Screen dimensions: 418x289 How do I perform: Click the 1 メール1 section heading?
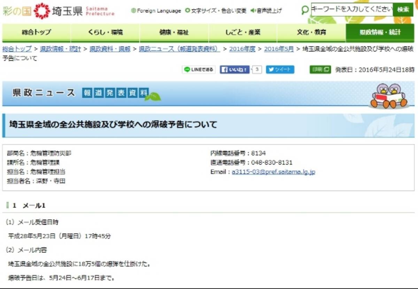coord(29,206)
